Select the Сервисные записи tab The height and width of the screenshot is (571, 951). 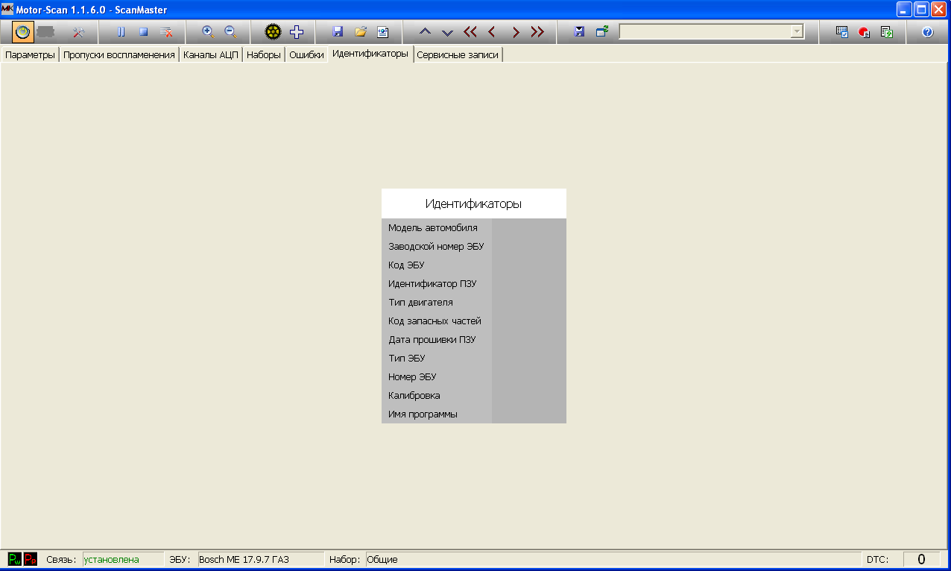click(x=458, y=55)
